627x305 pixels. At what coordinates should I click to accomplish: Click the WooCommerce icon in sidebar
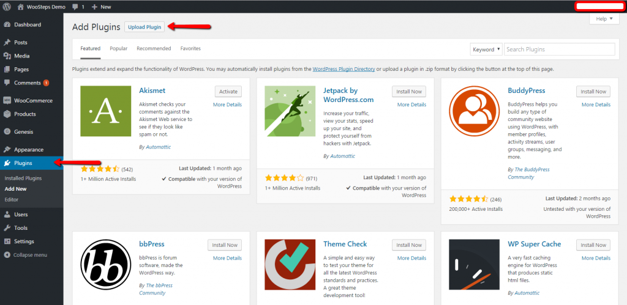coord(7,101)
